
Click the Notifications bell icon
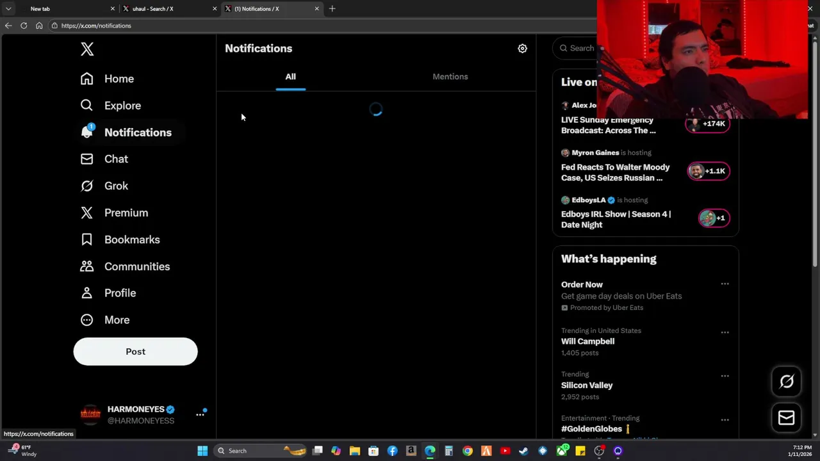[x=87, y=132]
